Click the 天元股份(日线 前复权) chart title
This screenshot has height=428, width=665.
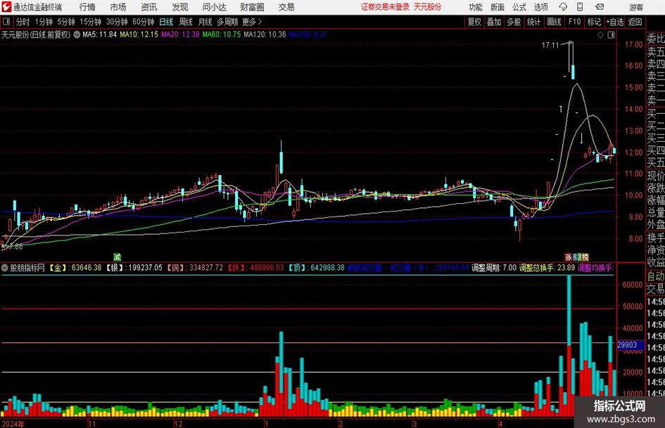click(x=36, y=34)
